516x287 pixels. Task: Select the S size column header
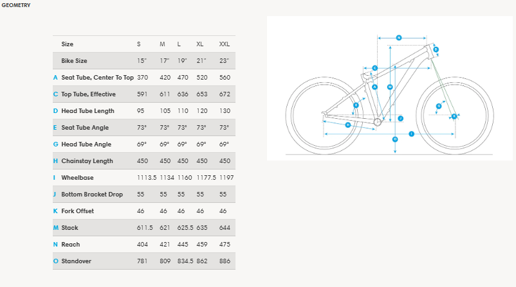(x=139, y=44)
